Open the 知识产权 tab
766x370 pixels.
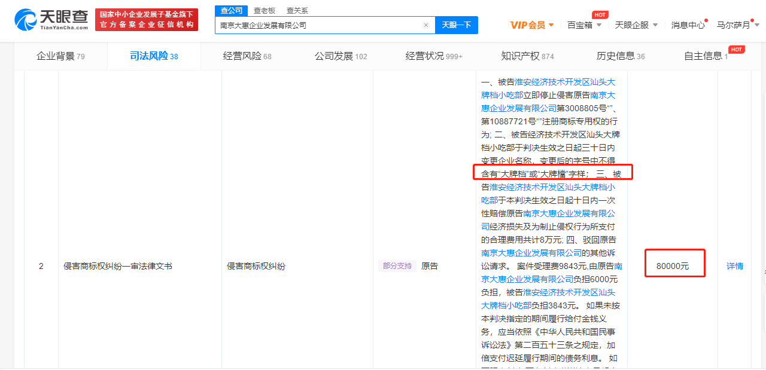(527, 56)
